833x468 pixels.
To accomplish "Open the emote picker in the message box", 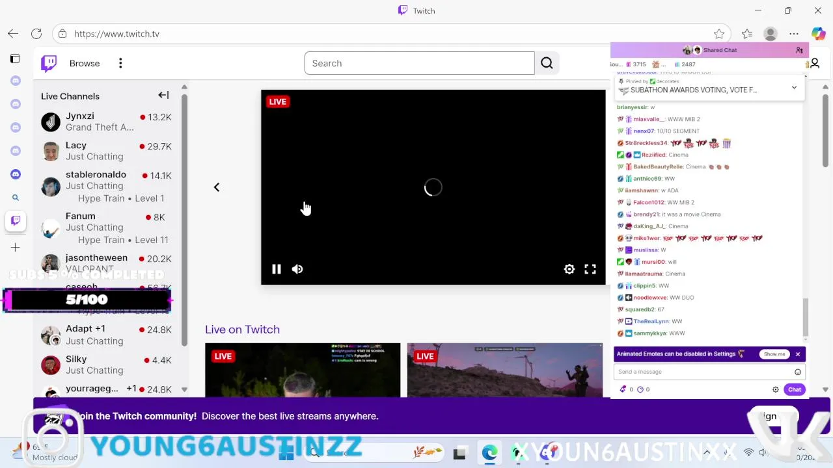I will (798, 372).
